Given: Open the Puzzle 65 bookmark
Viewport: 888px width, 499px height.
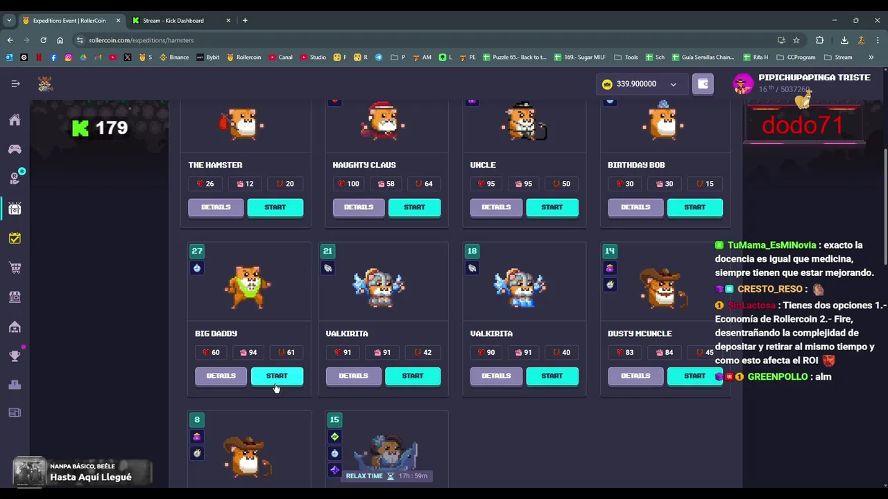Looking at the screenshot, I should point(515,58).
